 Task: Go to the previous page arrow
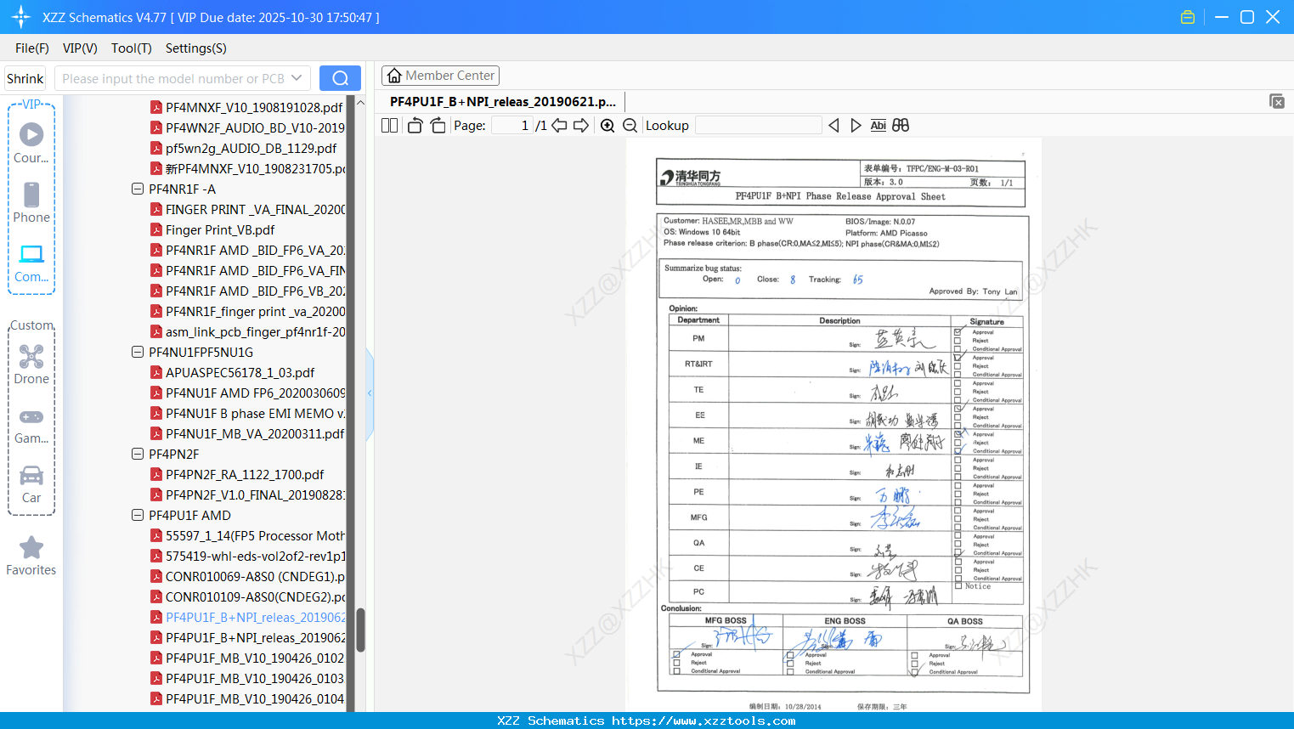click(559, 125)
